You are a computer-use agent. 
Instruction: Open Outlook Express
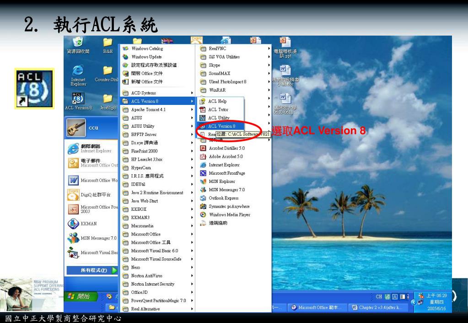pyautogui.click(x=234, y=198)
